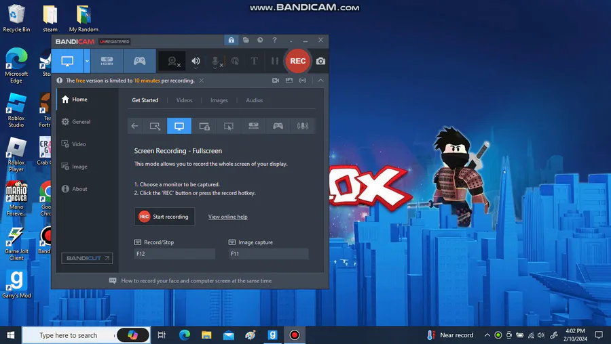Screen dimensions: 611x344
Task: Click the back arrow in mode row
Action: coord(134,126)
